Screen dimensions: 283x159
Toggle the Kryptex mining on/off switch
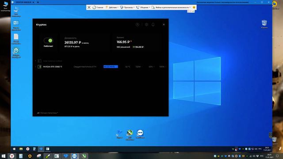click(x=48, y=41)
